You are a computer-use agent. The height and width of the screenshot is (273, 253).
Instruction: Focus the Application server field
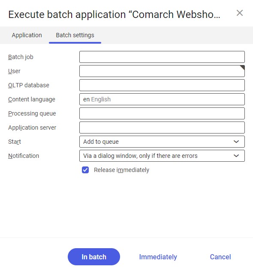162,128
